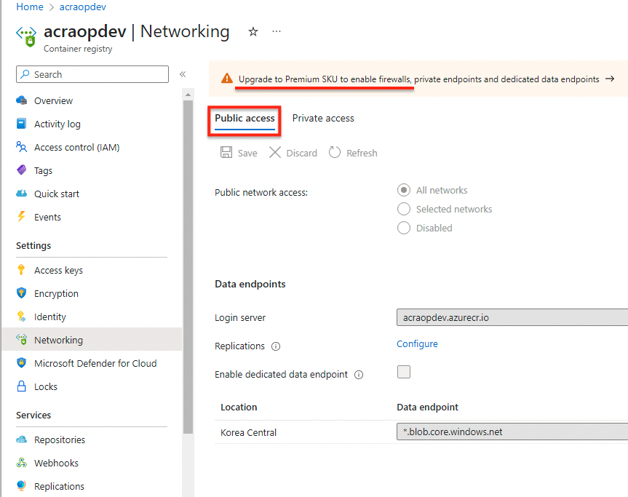This screenshot has width=628, height=497.
Task: Click the Events lightning bolt icon
Action: (21, 216)
